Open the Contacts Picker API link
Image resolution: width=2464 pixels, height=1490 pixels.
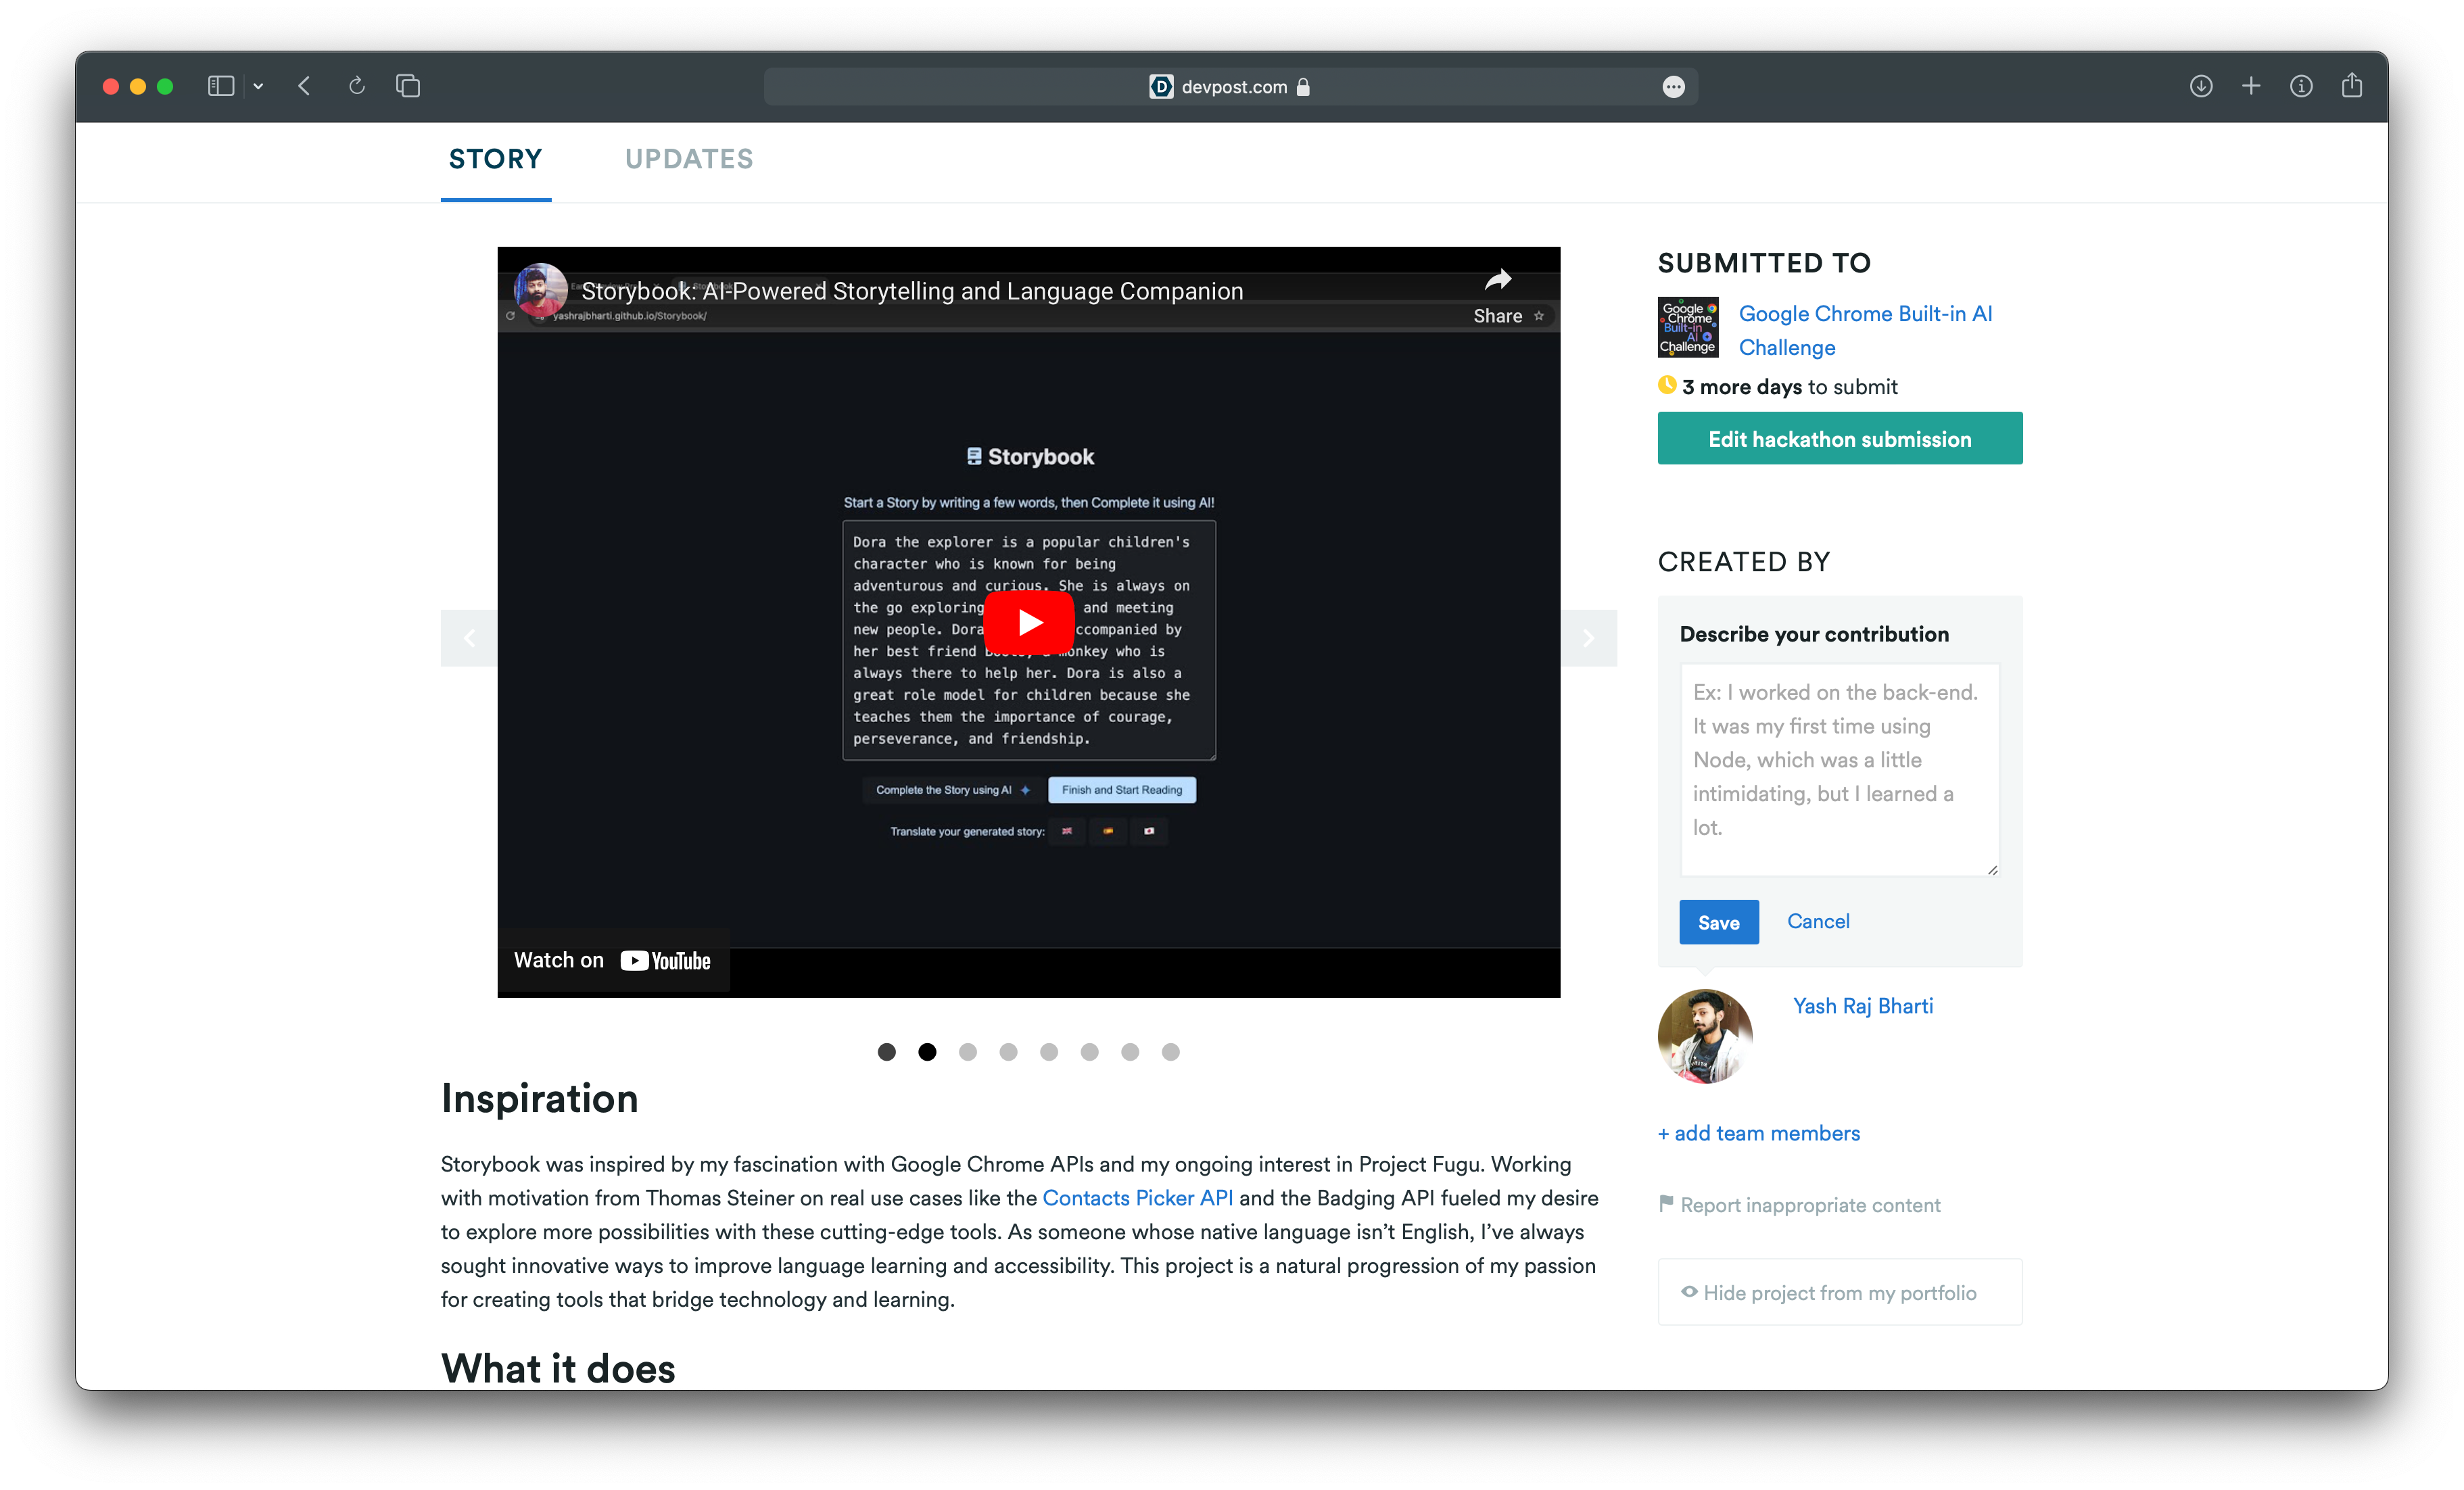1137,1198
